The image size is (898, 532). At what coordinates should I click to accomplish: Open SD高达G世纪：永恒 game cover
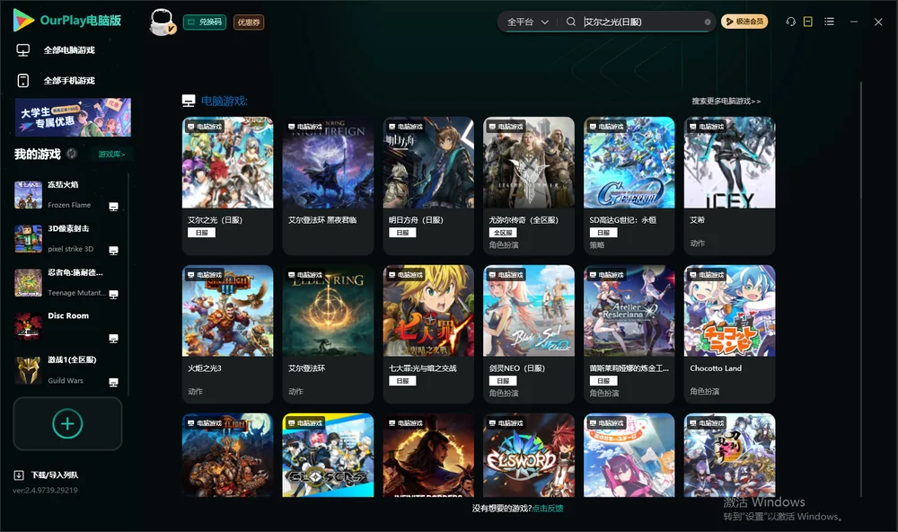click(x=629, y=163)
